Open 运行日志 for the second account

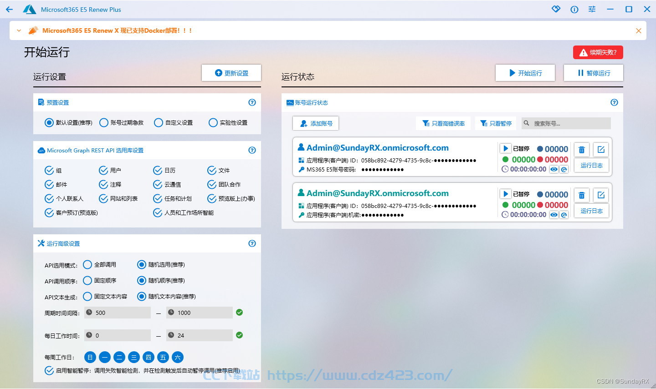pos(591,211)
